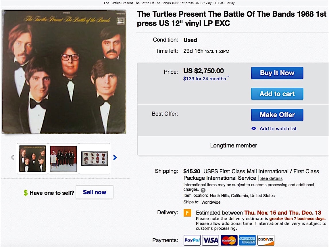Click the orange delivery flag icon
The image size is (329, 247).
(187, 213)
